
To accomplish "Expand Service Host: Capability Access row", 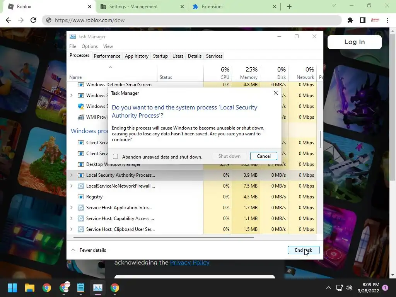I will pos(72,218).
